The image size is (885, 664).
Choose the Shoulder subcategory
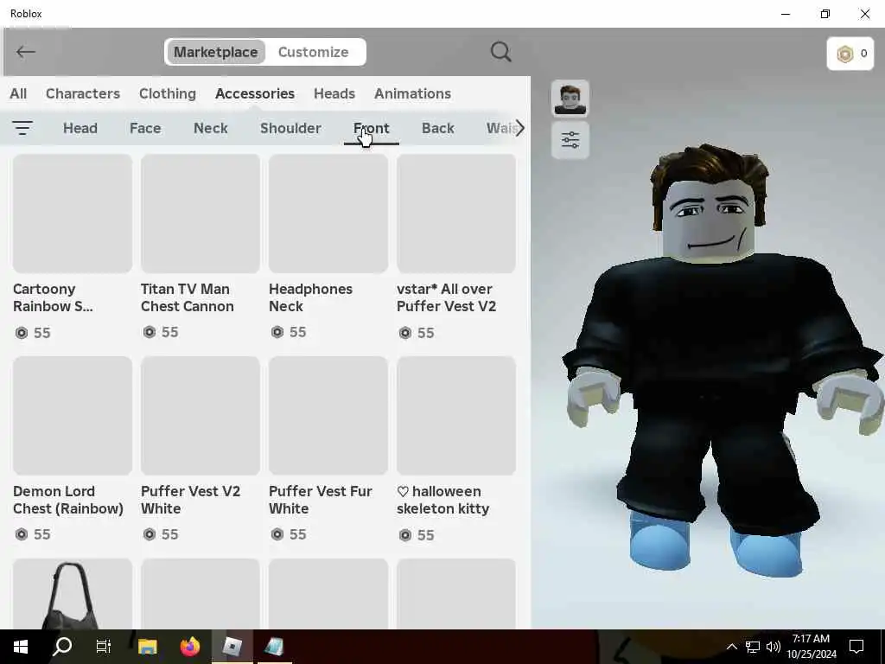pyautogui.click(x=290, y=128)
